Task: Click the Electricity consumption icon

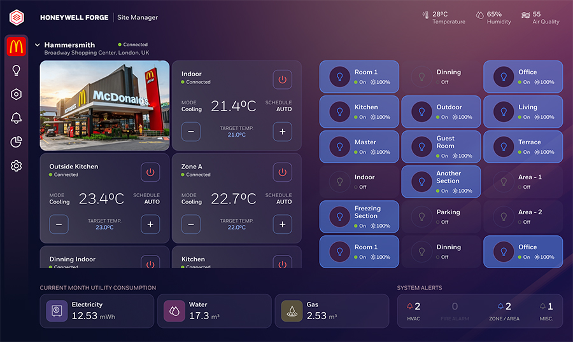Action: 57,311
